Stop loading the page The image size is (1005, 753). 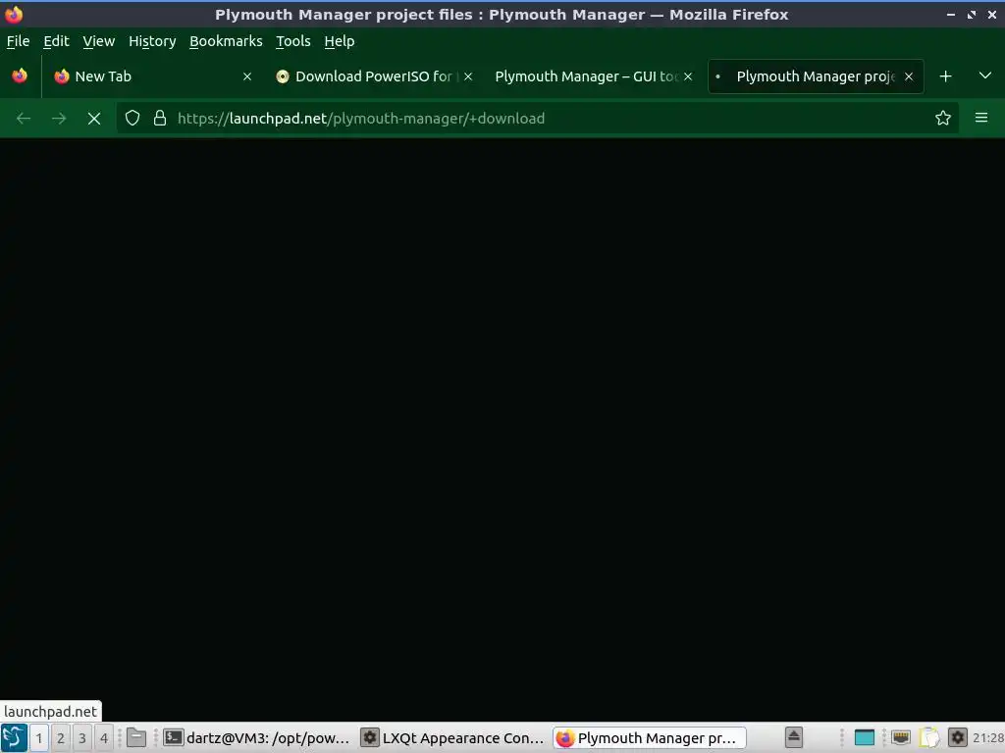click(94, 119)
